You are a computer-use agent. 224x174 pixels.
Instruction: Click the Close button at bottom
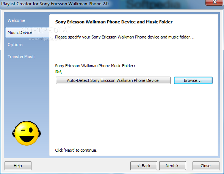[x=206, y=166]
